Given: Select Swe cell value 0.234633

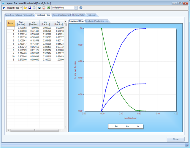Looking at the screenshot, I should [21, 31].
